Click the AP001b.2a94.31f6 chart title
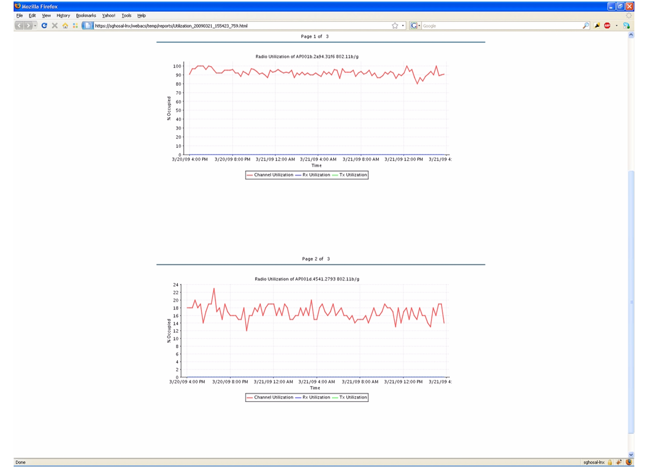648x468 pixels. (x=307, y=57)
